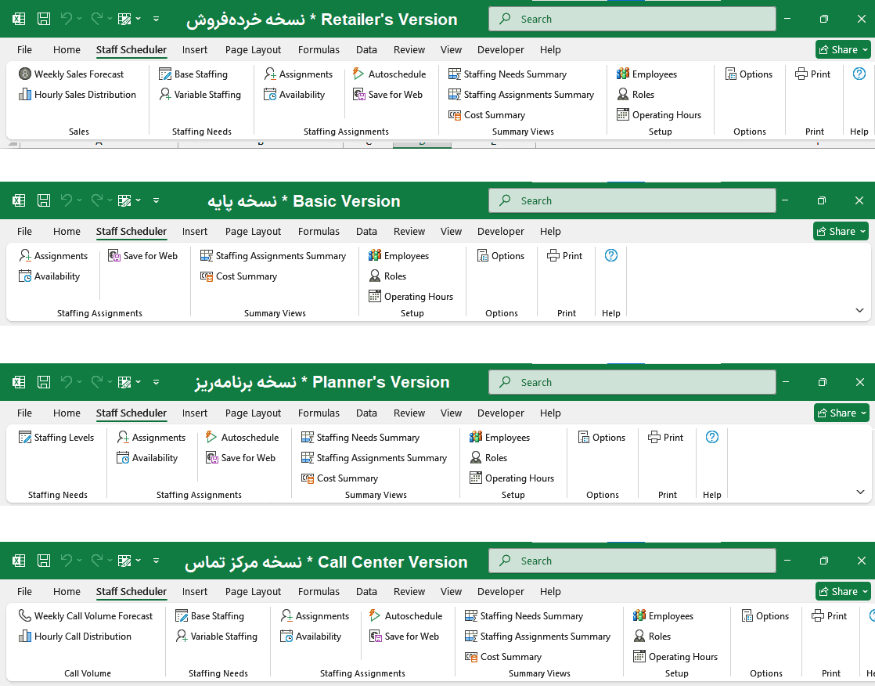The height and width of the screenshot is (689, 875).
Task: Open Cost Summary in Call Center Version
Action: click(502, 657)
